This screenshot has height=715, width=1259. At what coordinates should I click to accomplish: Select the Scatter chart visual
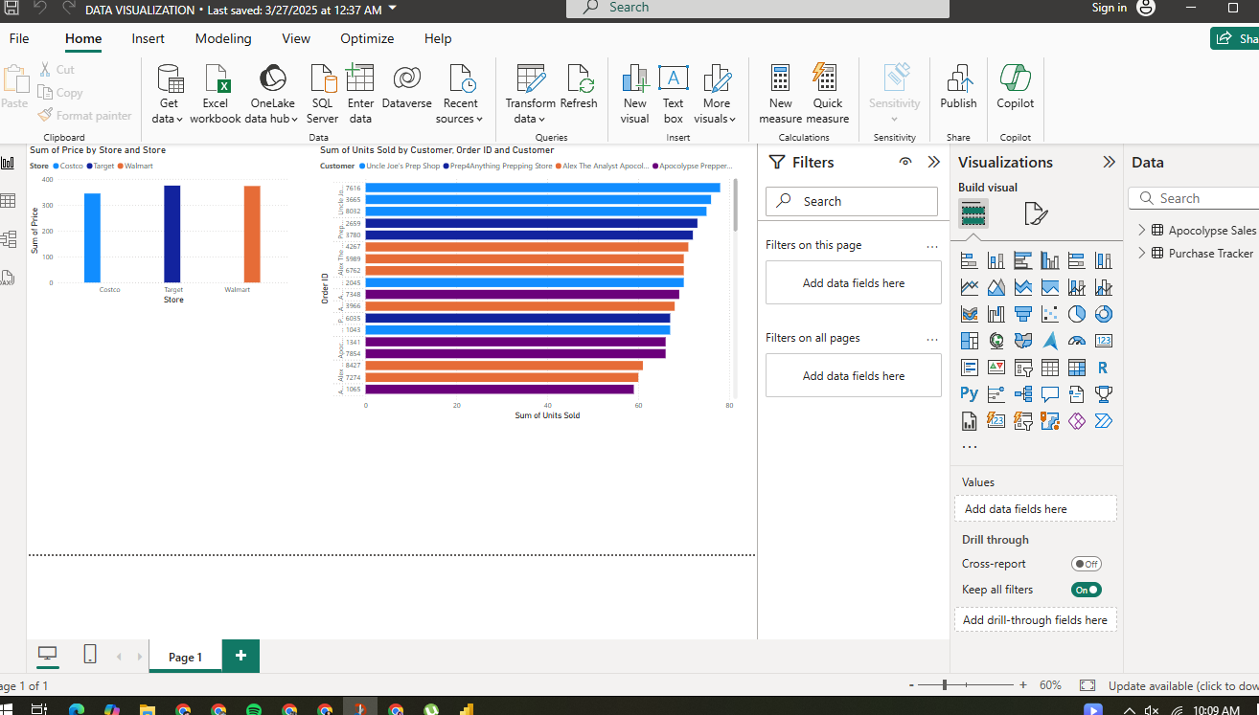click(1050, 314)
